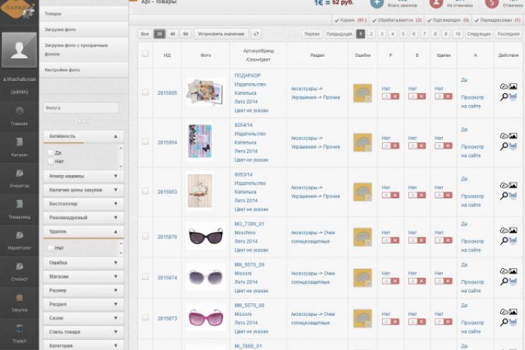Click magnifier icon for product 2815905
The height and width of the screenshot is (350, 525).
point(504,97)
